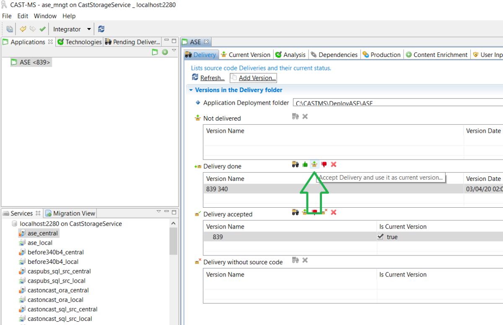
Task: Click the truck icon in the Delivery accepted row
Action: 296,212
